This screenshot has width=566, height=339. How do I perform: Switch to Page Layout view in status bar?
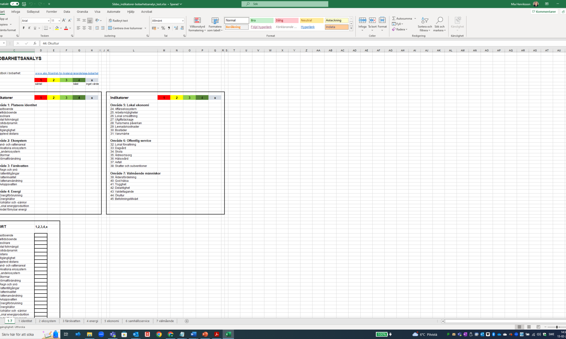(x=529, y=327)
